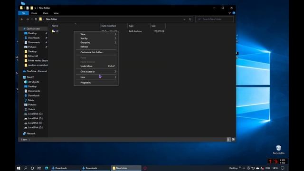
Task: Open the taskbar clock showing time
Action: tap(275, 168)
